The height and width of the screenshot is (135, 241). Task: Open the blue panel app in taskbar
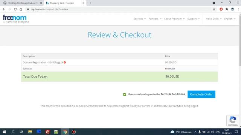click(39, 132)
